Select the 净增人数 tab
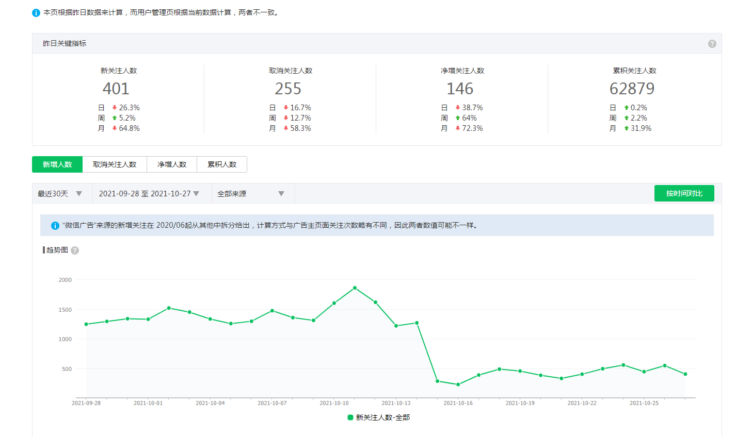 click(172, 164)
